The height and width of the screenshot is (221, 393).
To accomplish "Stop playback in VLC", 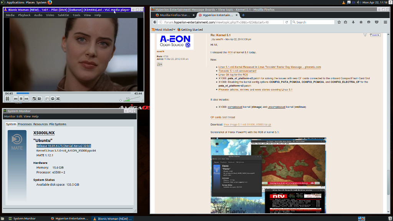I will (21, 99).
